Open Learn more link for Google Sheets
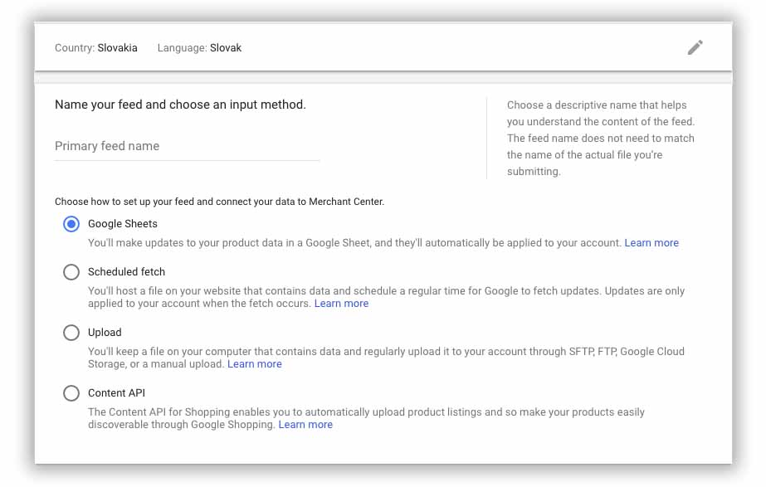This screenshot has height=487, width=766. 651,243
